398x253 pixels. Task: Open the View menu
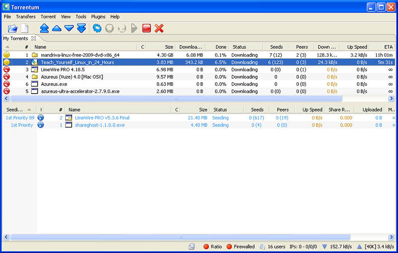(x=66, y=16)
